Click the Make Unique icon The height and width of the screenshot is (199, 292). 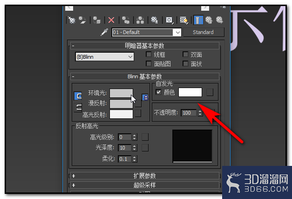[140, 20]
